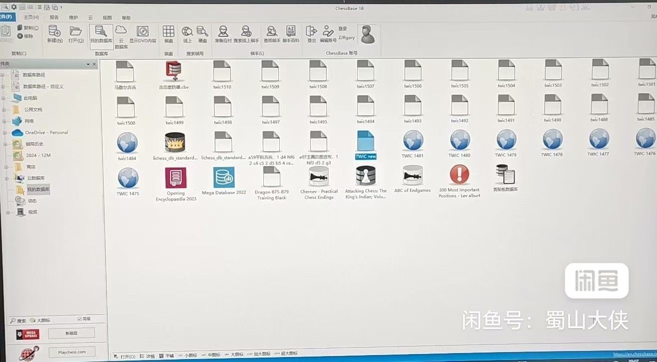The image size is (657, 362).
Task: Search games on Hard disk (硬盘 icon)
Action: (x=202, y=34)
